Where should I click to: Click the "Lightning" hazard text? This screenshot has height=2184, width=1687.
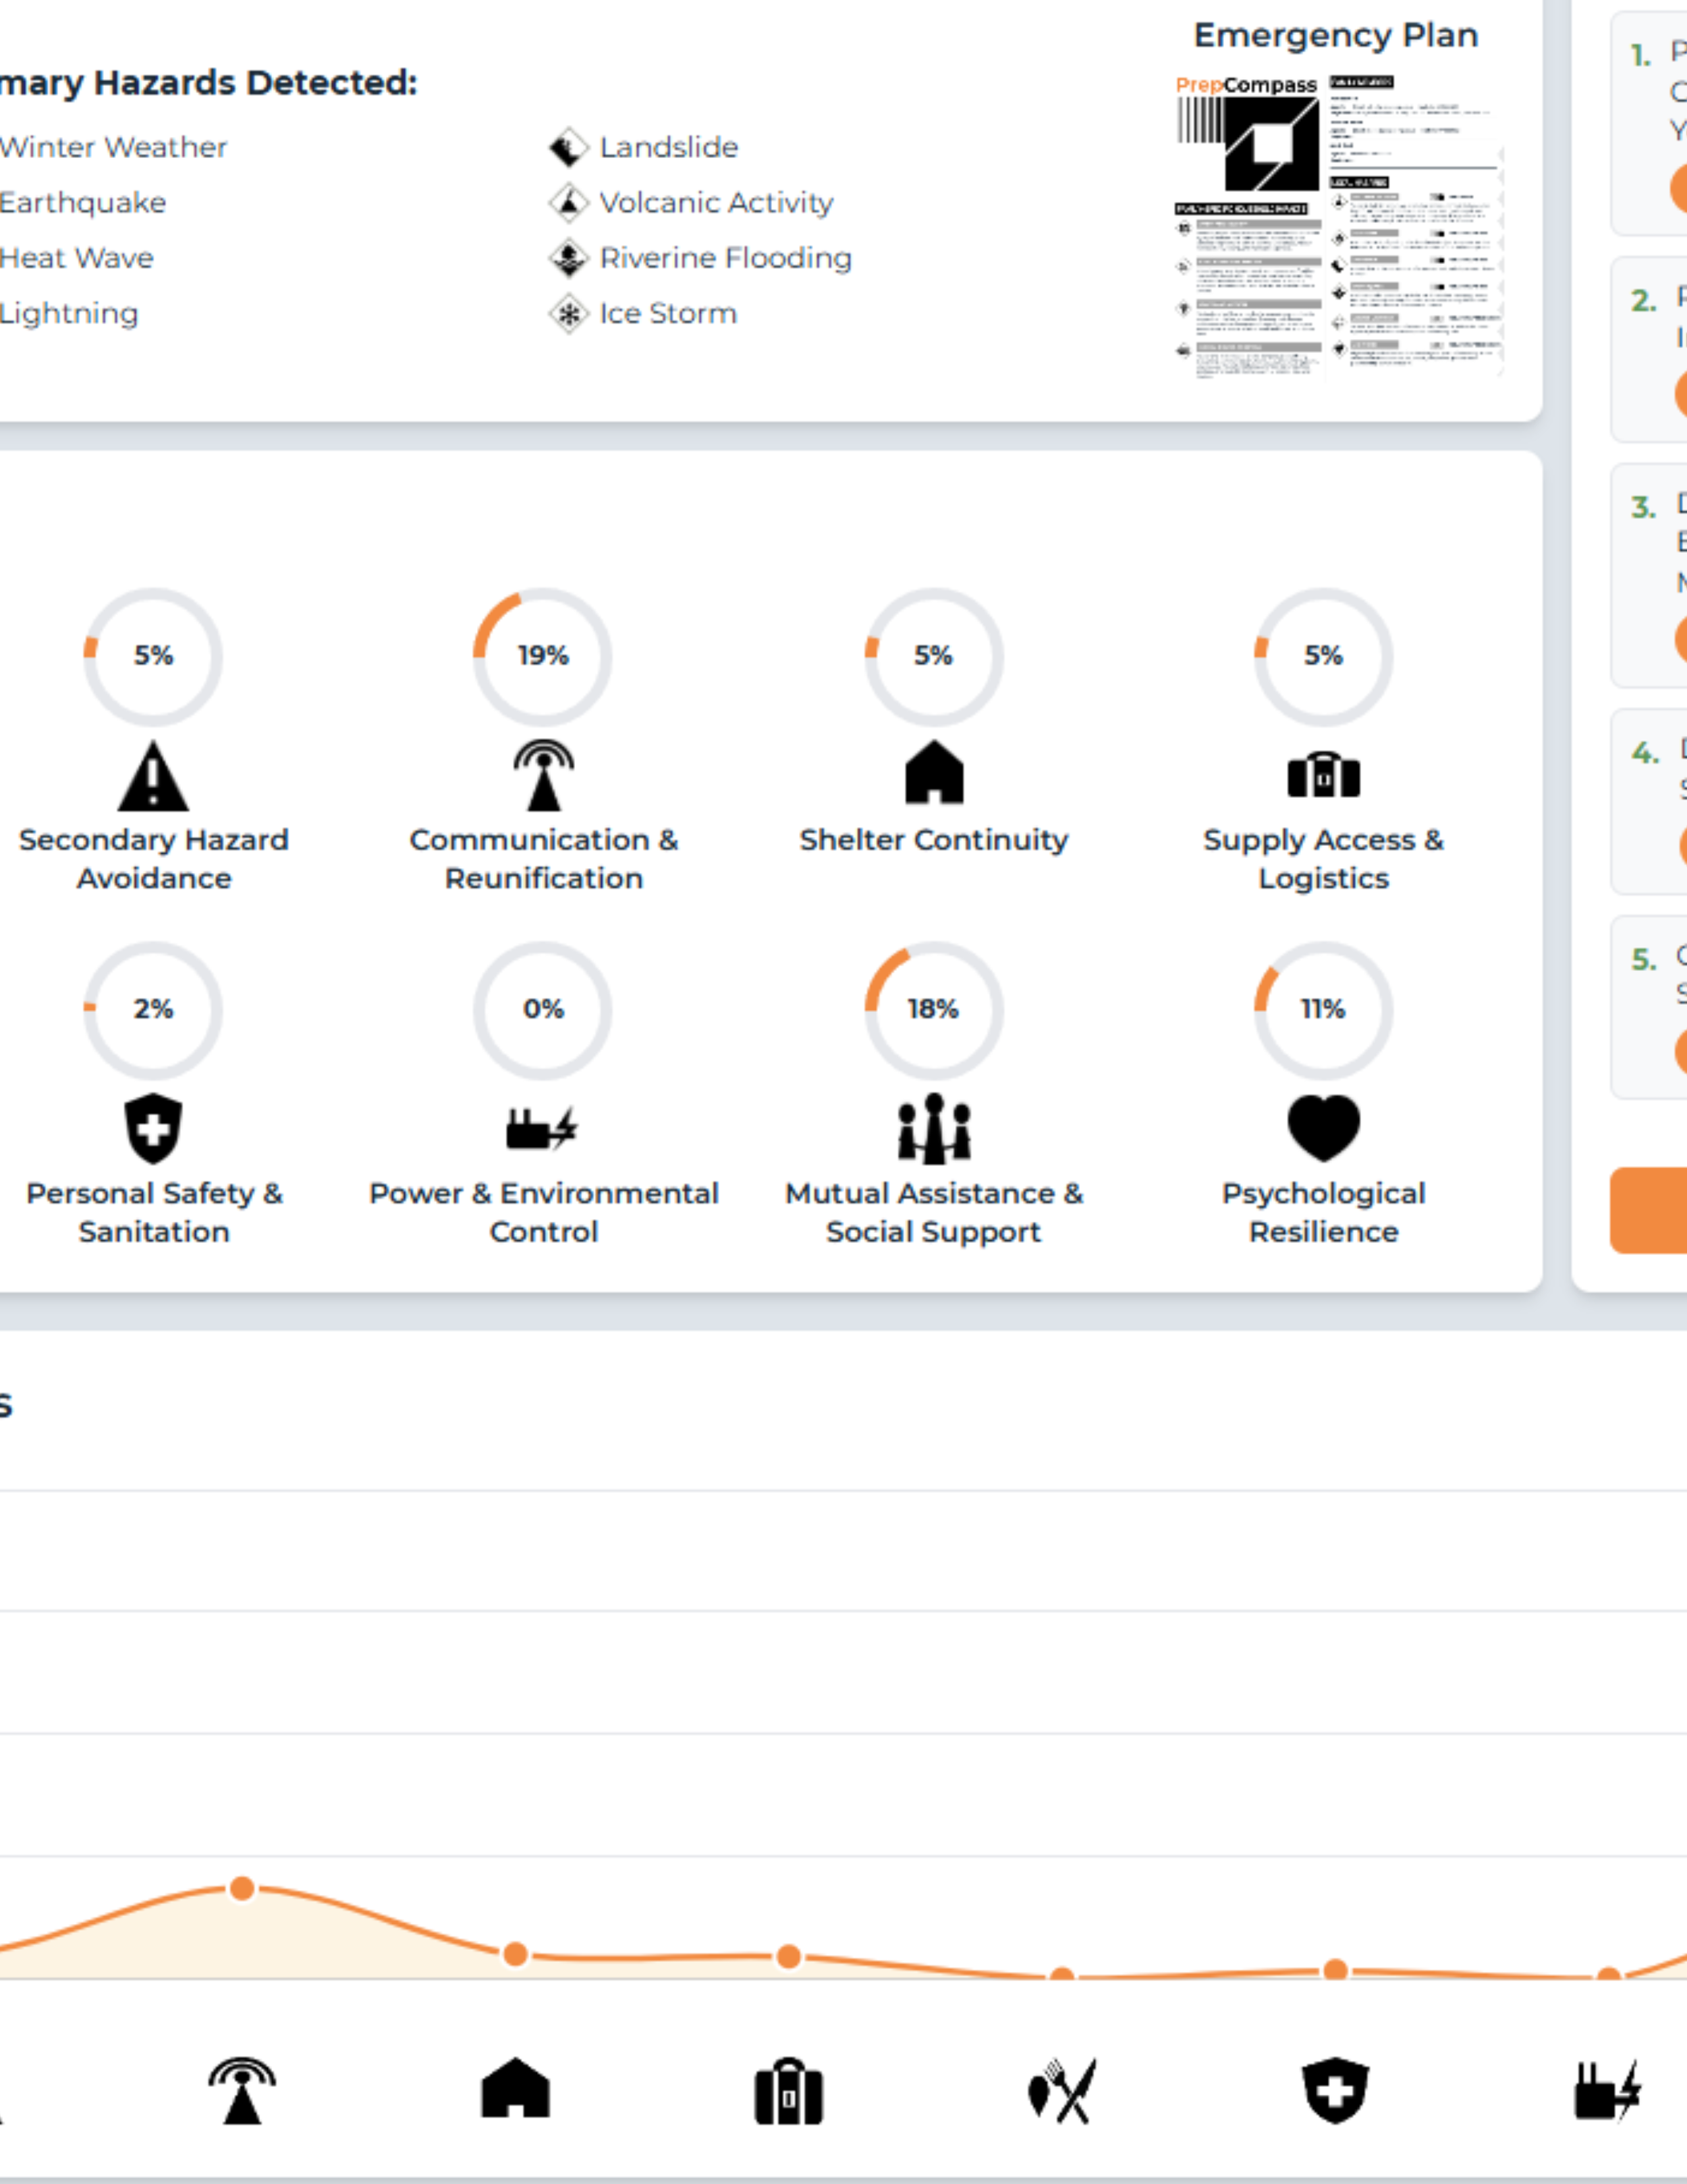click(68, 314)
